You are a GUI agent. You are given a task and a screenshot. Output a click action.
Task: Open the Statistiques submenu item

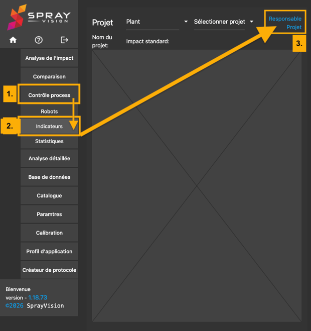coord(49,141)
